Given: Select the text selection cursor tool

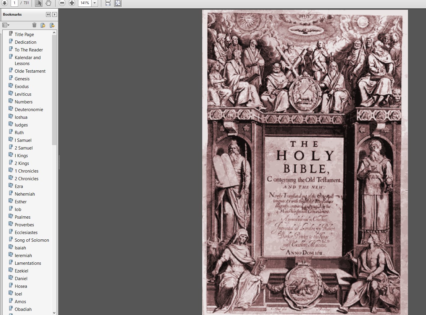Looking at the screenshot, I should click(x=39, y=3).
